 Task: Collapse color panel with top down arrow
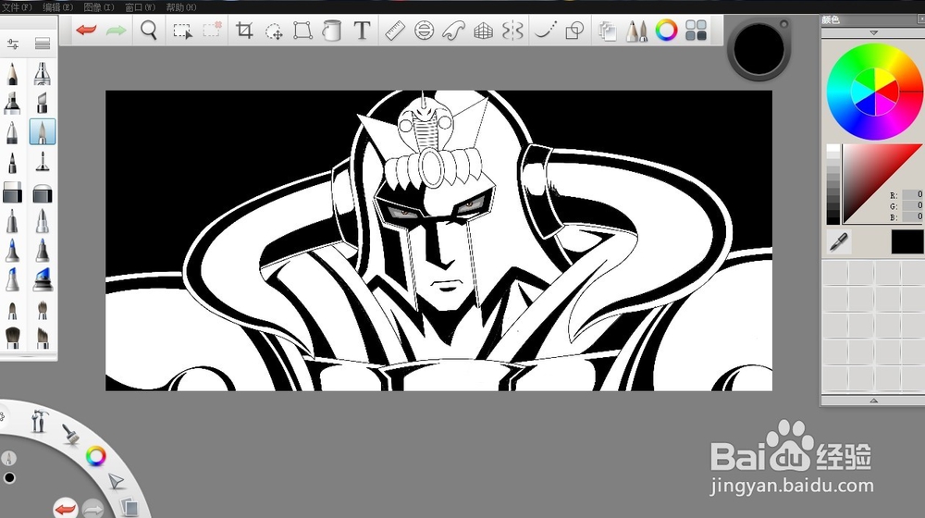(873, 33)
